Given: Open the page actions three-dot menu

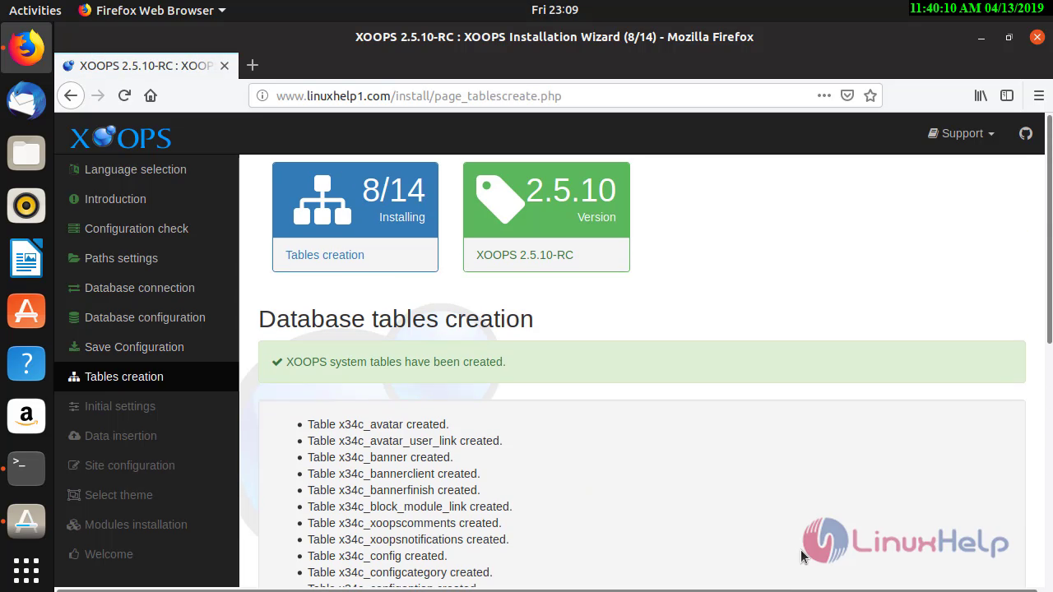Looking at the screenshot, I should click(824, 95).
